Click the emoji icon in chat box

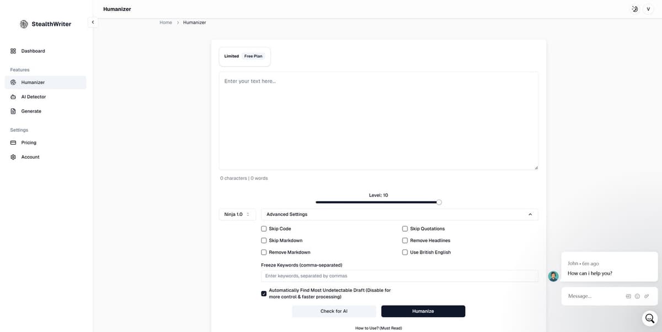coord(637,296)
